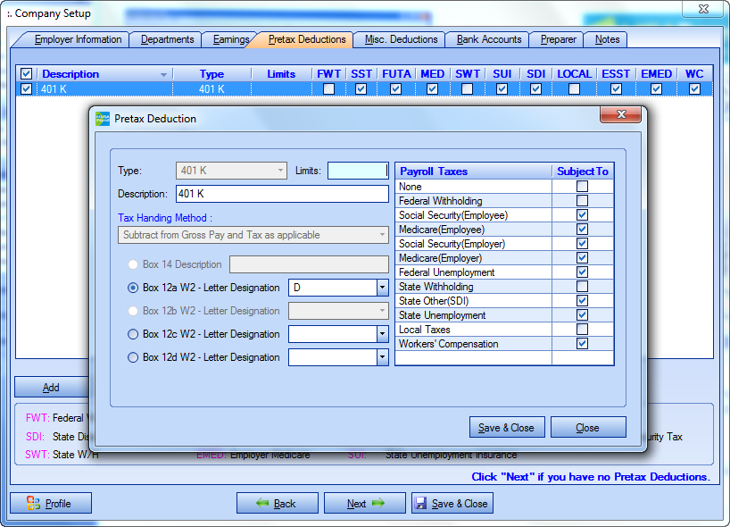730x527 pixels.
Task: Expand Box 12d letter designation dropdown
Action: click(x=382, y=357)
